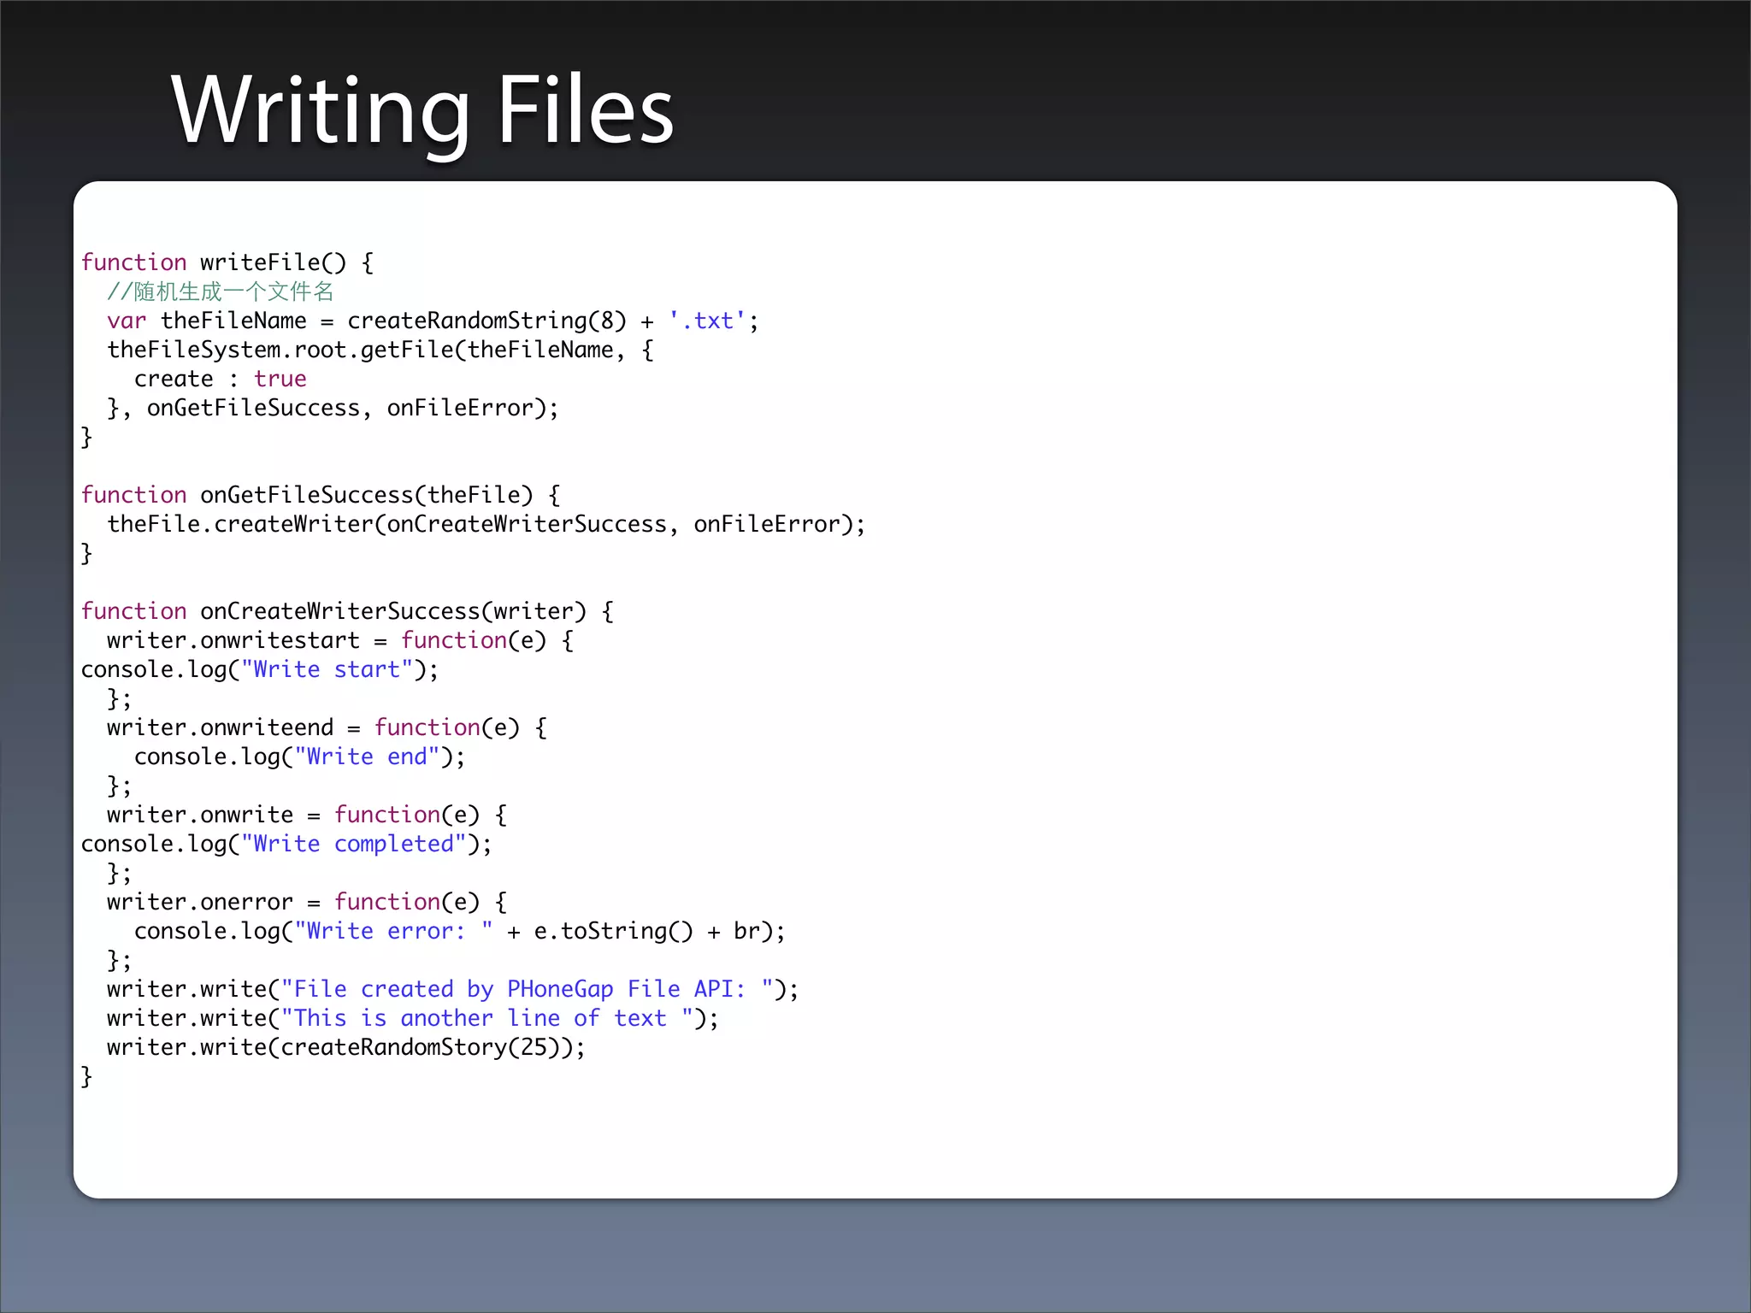This screenshot has width=1751, height=1313.
Task: Click the console.log("Write start"); line
Action: click(259, 669)
